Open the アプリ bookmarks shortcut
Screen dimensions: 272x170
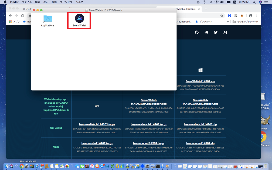tap(14, 22)
